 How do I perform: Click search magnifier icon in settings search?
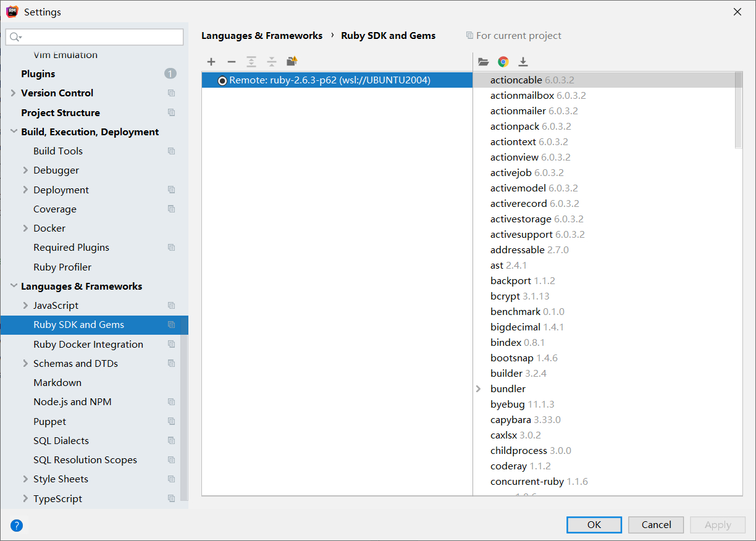[15, 37]
